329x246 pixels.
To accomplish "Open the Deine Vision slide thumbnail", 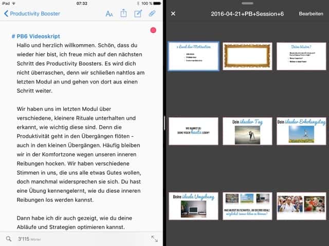I will 301,56.
